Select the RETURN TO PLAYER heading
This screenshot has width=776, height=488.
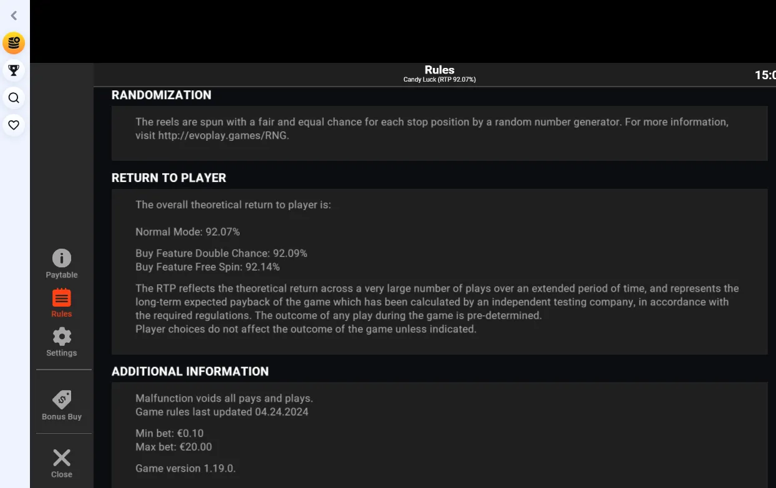click(x=169, y=178)
